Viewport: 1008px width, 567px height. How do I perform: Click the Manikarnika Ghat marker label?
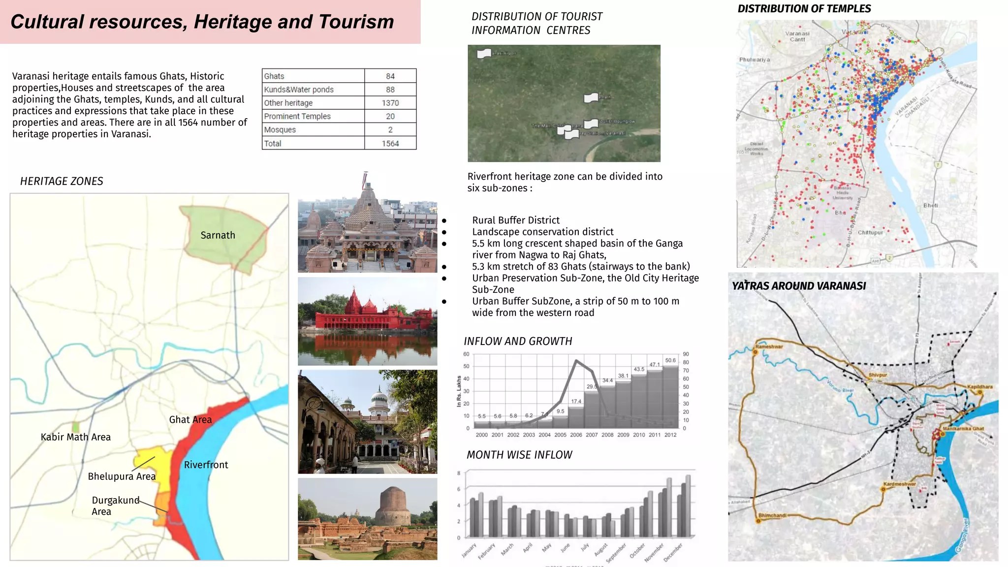(x=963, y=429)
